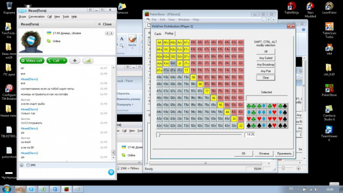
Task: Enable the SMS checkbox in Skype
Action: (x=28, y=165)
